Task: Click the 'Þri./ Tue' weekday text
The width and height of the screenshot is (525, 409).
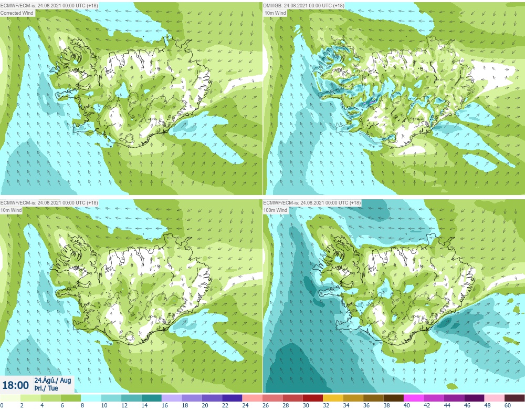Action: 46,388
